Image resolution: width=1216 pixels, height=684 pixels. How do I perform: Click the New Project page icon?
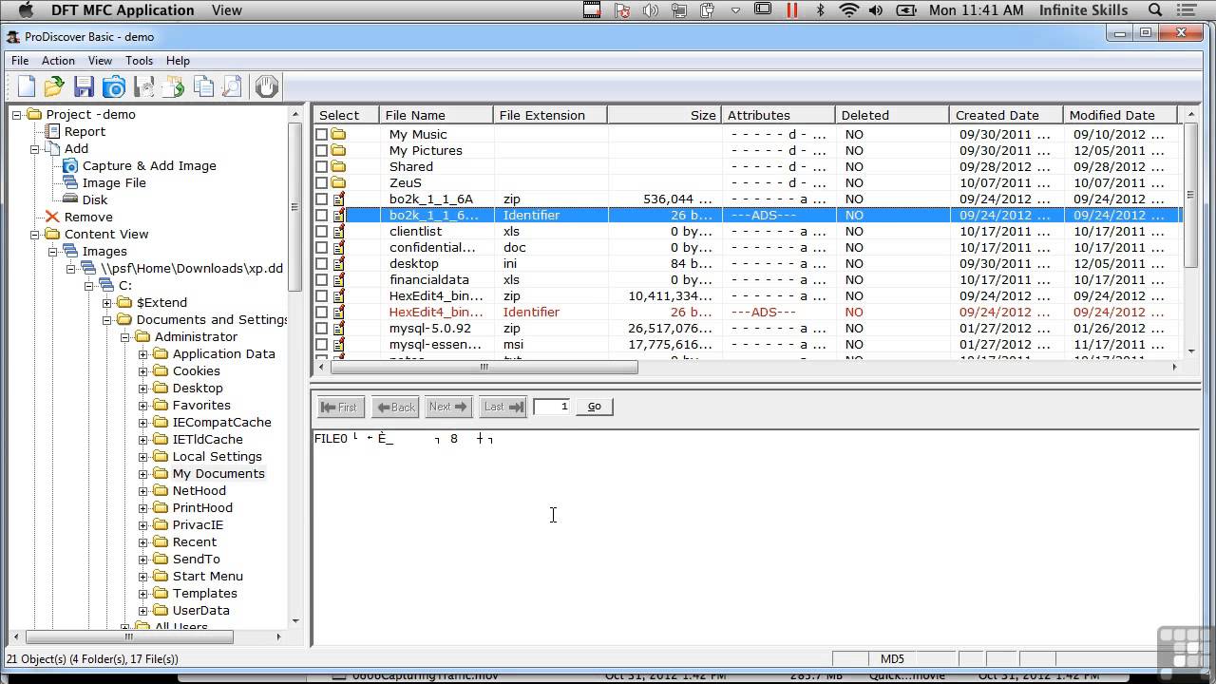[27, 86]
